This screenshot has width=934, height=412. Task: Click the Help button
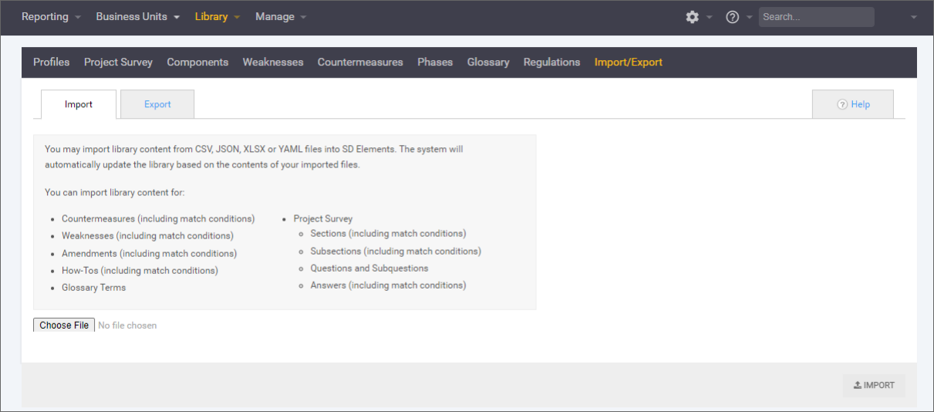tap(853, 105)
